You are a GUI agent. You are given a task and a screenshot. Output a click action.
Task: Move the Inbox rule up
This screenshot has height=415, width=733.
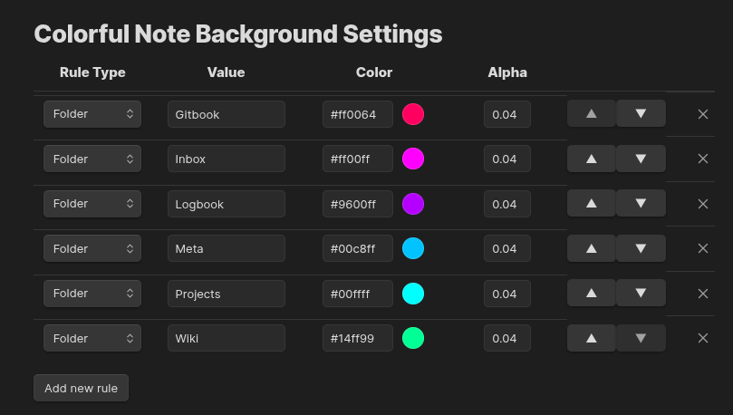click(592, 159)
